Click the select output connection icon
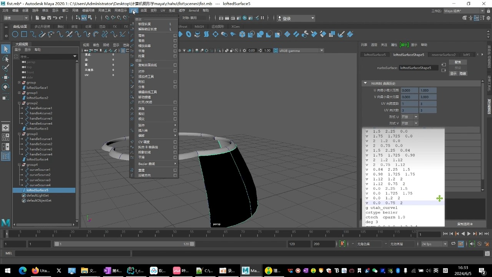 coord(444,70)
